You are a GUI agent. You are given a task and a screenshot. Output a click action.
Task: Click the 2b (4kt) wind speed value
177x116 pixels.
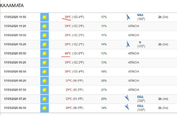163,99
